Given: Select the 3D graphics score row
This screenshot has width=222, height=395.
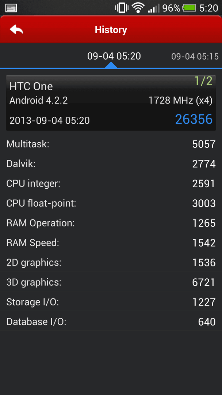Looking at the screenshot, I should tap(111, 282).
